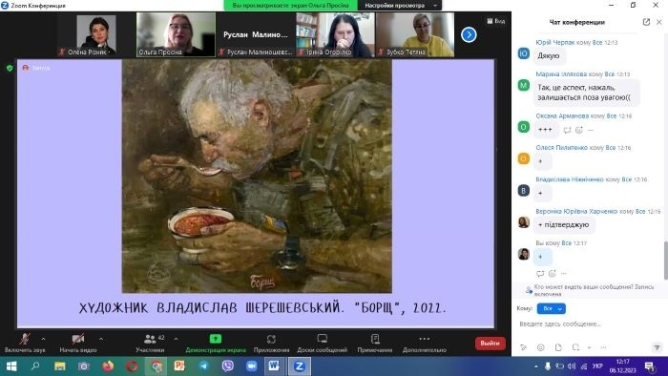Image resolution: width=668 pixels, height=376 pixels.
Task: Open Viber from taskbar
Action: (228, 366)
